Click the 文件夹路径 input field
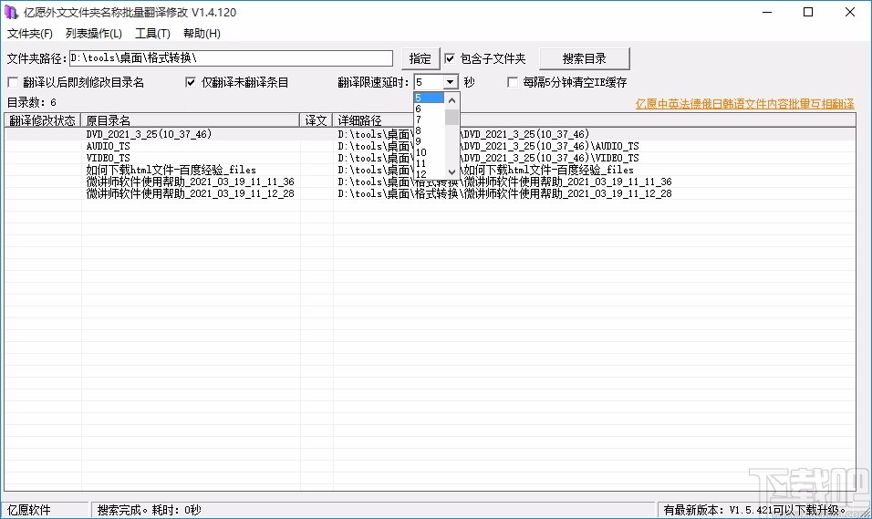 tap(231, 57)
